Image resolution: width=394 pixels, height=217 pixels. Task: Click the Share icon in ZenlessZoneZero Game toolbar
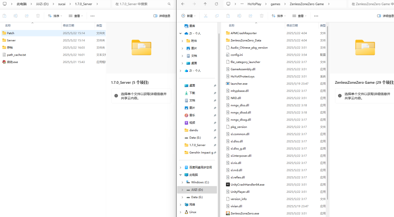[x=250, y=16]
